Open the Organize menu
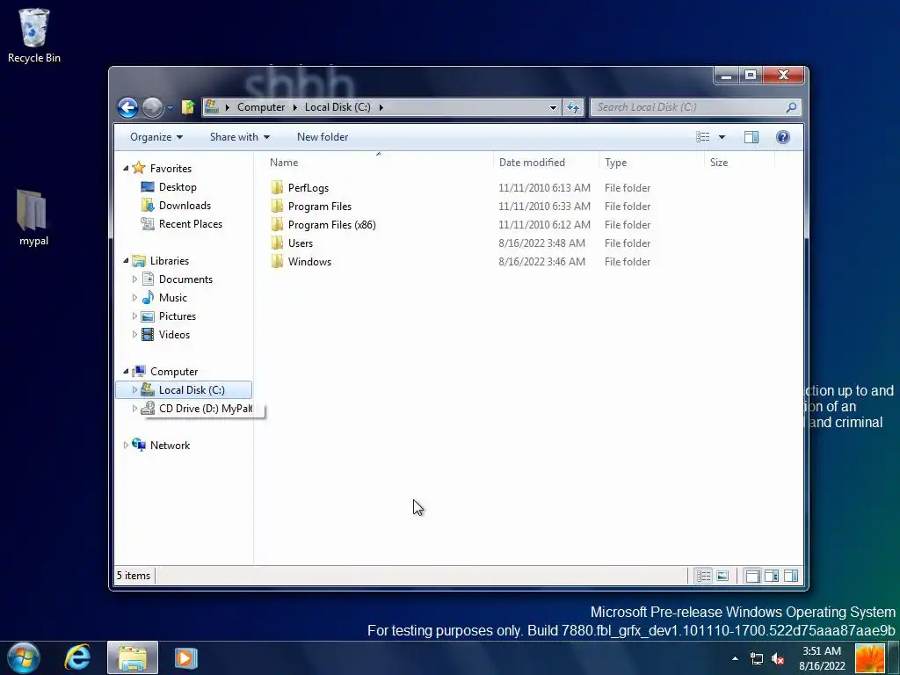The image size is (900, 675). (x=156, y=137)
